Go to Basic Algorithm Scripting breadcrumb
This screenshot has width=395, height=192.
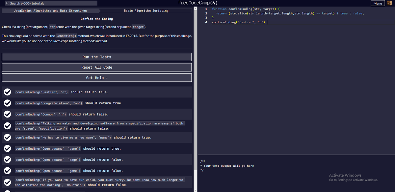click(x=146, y=11)
